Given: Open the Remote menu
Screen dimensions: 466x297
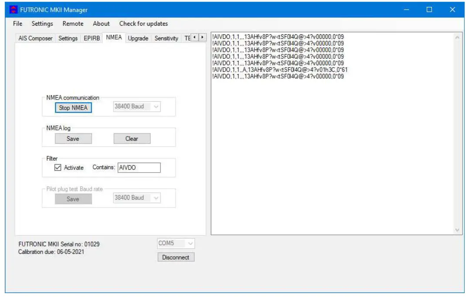Looking at the screenshot, I should (73, 23).
